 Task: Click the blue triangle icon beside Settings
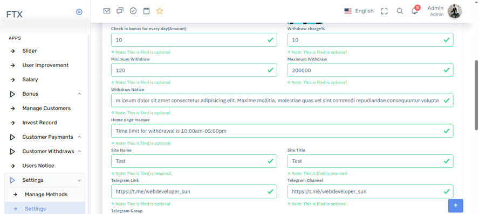12,180
